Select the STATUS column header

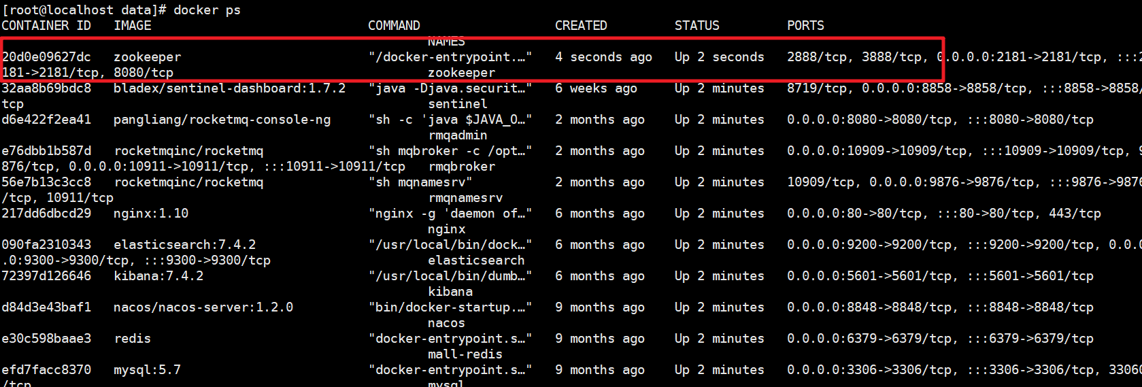(x=696, y=26)
